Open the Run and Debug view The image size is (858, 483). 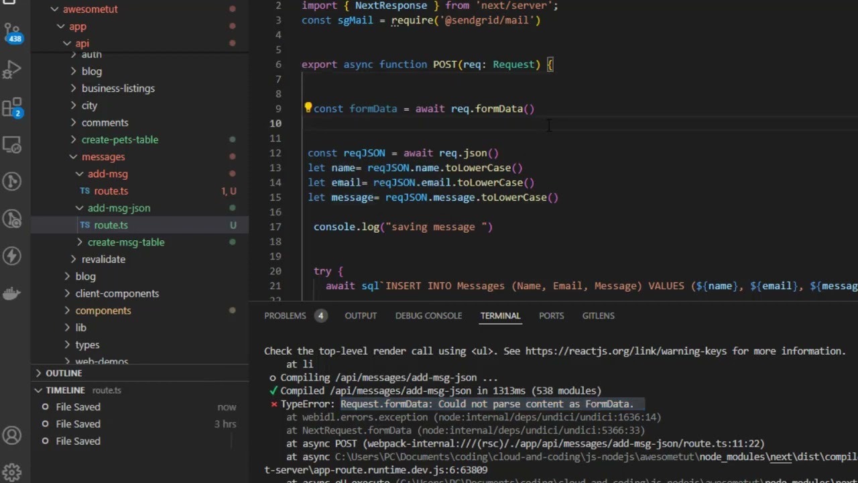point(12,69)
